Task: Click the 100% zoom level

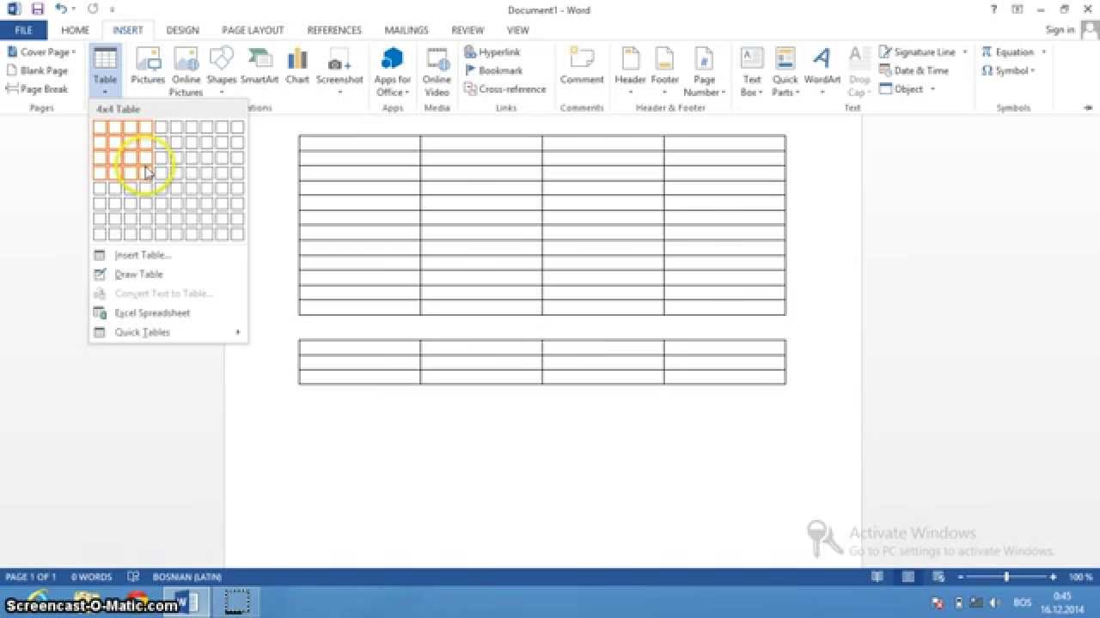Action: (x=1080, y=577)
